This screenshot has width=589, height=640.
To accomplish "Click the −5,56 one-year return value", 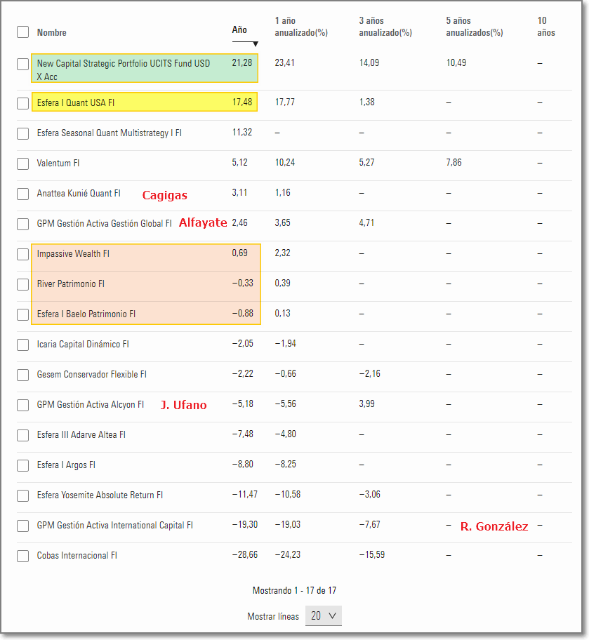I will tap(286, 404).
